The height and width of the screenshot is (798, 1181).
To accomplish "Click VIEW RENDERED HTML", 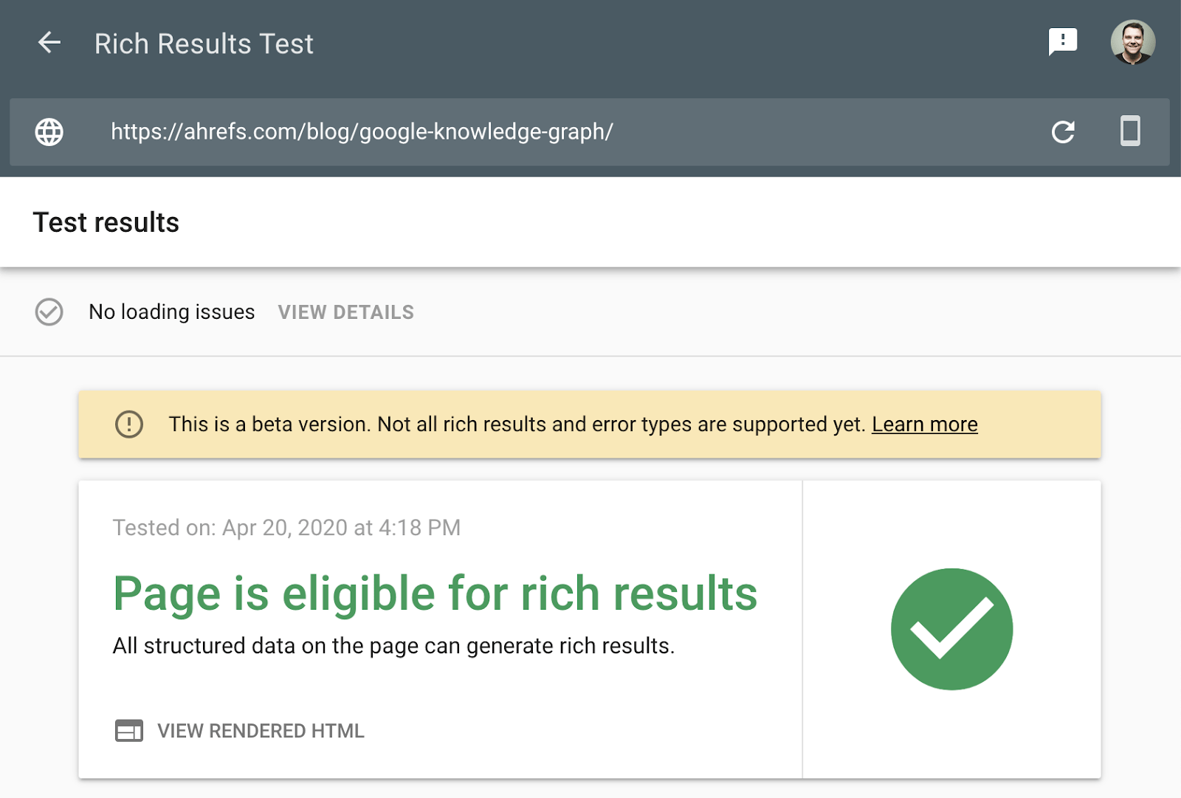I will click(x=260, y=731).
